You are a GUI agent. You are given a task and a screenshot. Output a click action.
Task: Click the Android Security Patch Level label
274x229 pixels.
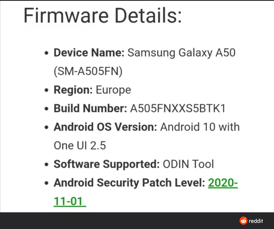129,183
